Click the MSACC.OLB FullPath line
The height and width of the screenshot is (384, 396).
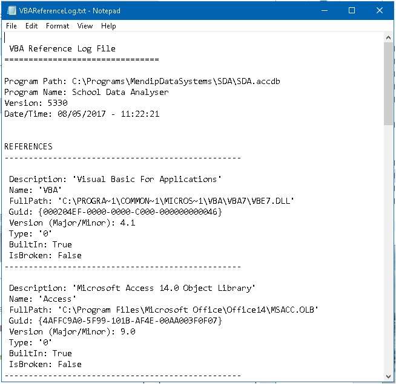tap(163, 310)
